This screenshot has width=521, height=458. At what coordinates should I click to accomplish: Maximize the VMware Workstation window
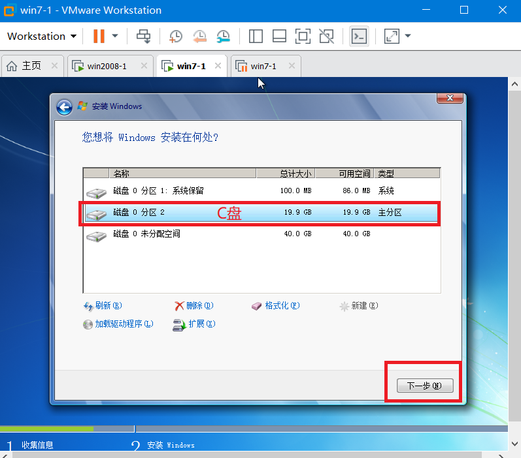click(x=464, y=10)
